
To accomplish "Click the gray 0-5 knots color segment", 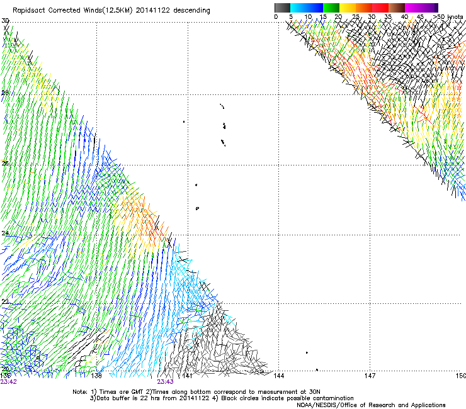I will (x=282, y=8).
